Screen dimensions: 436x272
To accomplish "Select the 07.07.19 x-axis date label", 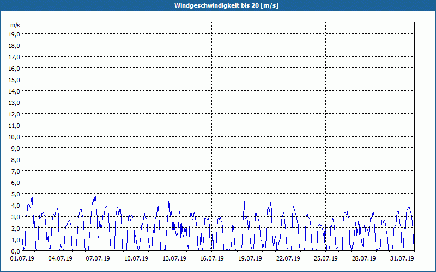I will pos(98,259).
